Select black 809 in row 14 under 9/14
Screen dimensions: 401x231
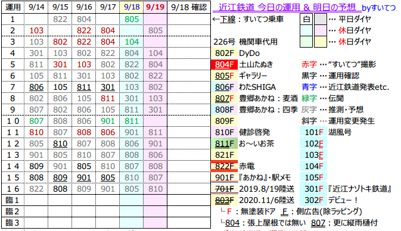36,166
